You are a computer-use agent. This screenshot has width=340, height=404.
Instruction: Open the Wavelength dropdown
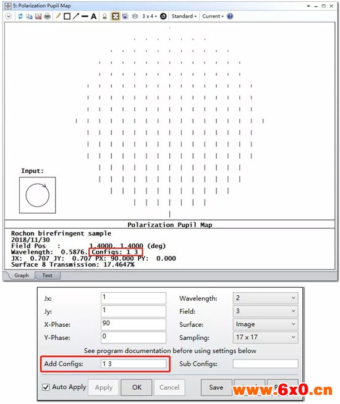pos(265,298)
